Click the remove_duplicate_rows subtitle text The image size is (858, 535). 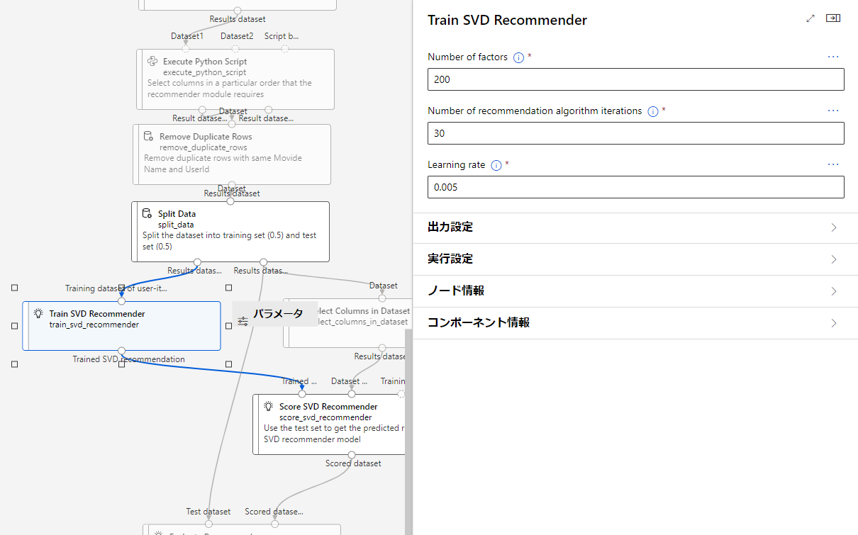pyautogui.click(x=204, y=147)
